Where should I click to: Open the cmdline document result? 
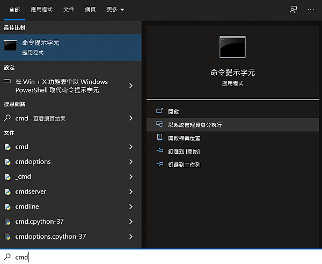[x=71, y=206]
